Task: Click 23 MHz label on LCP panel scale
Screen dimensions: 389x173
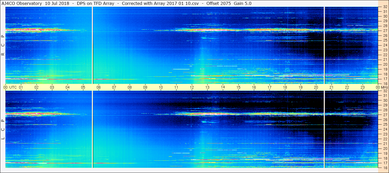Action: point(385,134)
